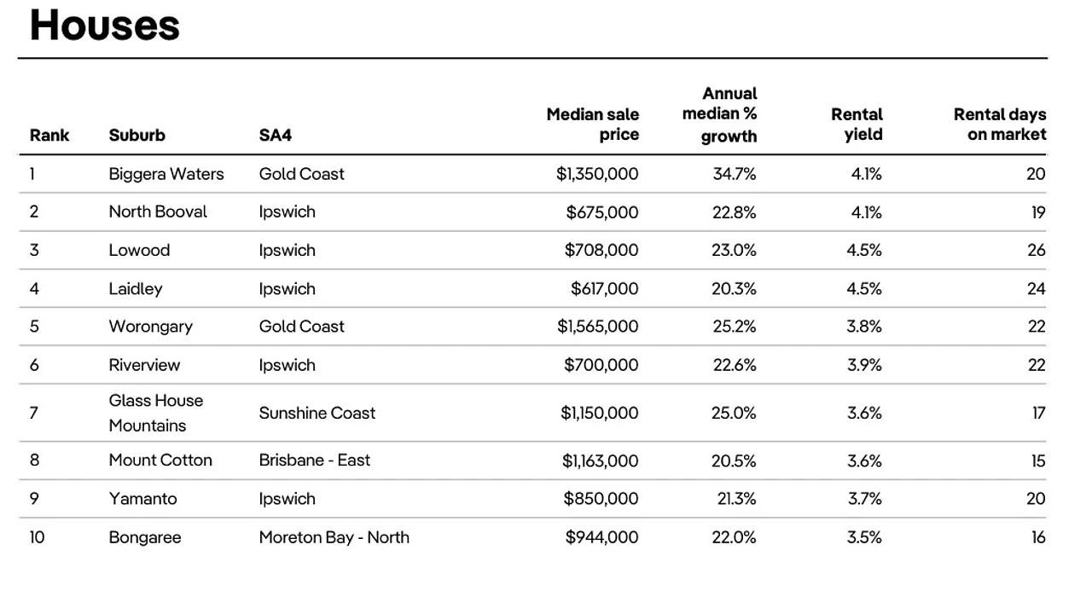Click the Mount Cotton suburb name

click(x=160, y=460)
